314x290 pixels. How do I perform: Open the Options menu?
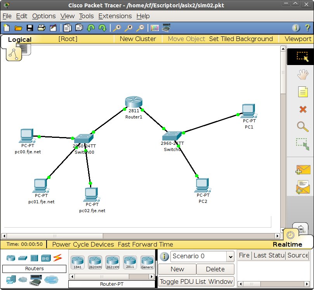coord(44,16)
